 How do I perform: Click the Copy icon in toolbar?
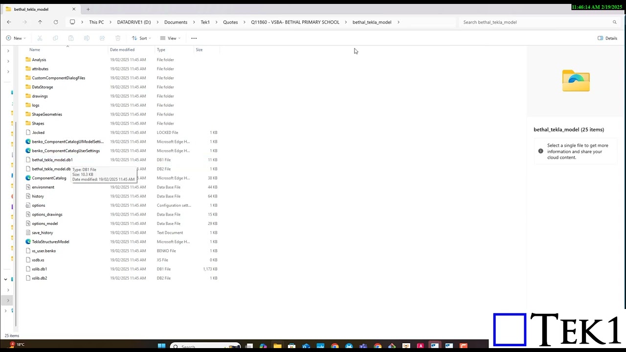(55, 38)
